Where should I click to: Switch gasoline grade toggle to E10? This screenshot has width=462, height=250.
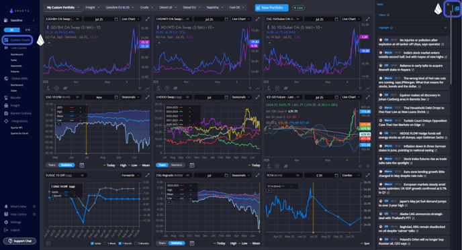coord(28,29)
